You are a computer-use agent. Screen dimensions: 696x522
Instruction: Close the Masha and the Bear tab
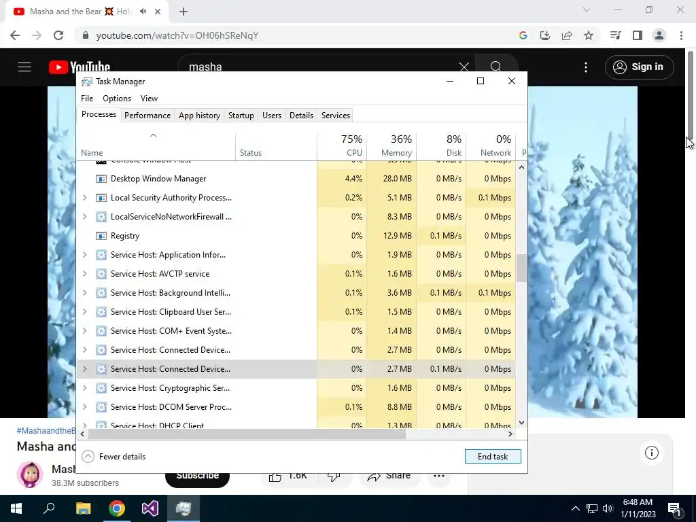click(x=158, y=12)
